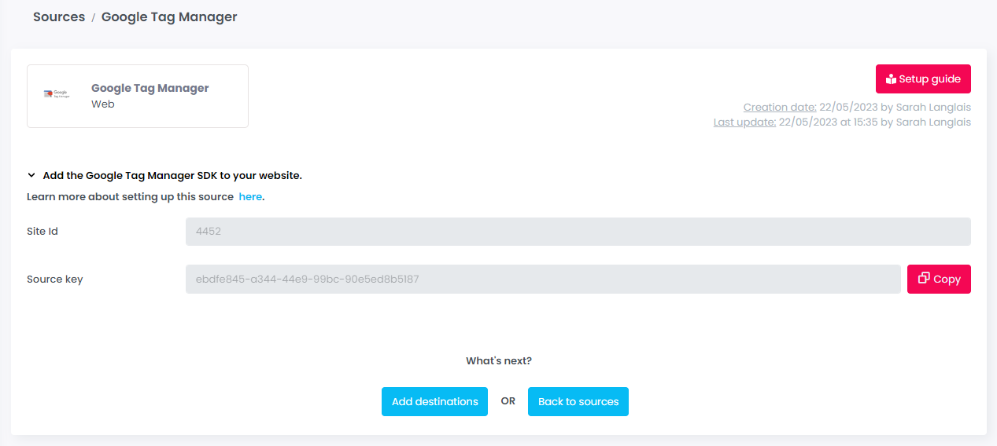This screenshot has height=446, width=997.
Task: Click the Google Tag Manager card title
Action: 150,89
